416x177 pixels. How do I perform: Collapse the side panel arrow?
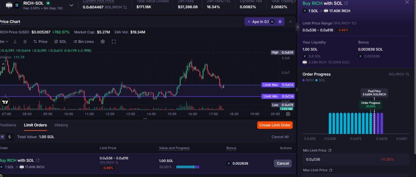(297, 27)
